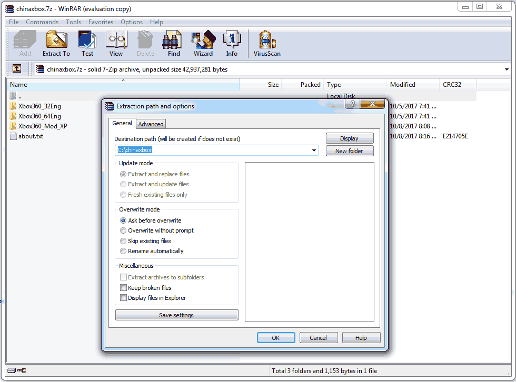Confirm extraction with OK
Screen dimensions: 516x382
(x=276, y=338)
